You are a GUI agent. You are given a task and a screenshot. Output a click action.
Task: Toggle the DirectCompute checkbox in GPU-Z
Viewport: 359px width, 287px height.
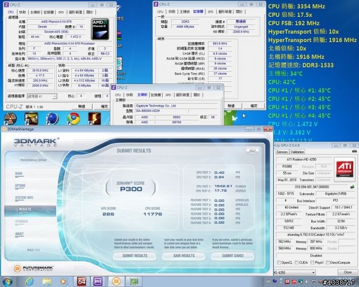328,262
